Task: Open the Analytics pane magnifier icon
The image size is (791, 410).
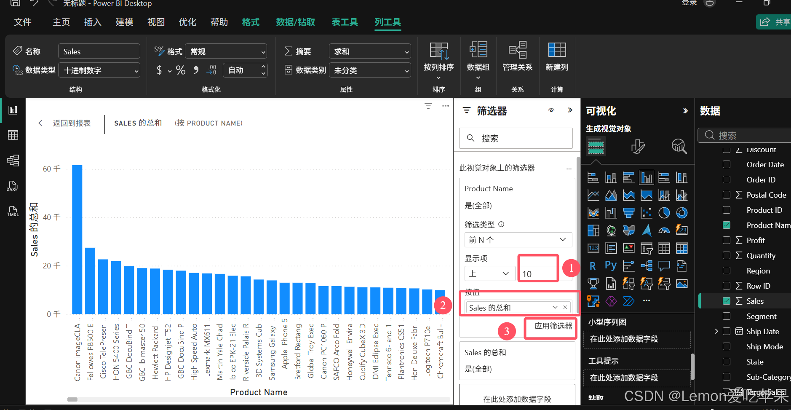Action: coord(679,146)
